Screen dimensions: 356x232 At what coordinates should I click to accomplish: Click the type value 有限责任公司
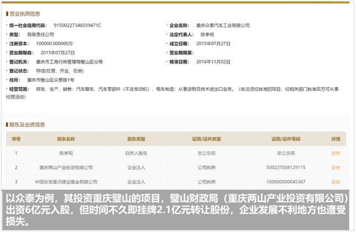coord(40,34)
